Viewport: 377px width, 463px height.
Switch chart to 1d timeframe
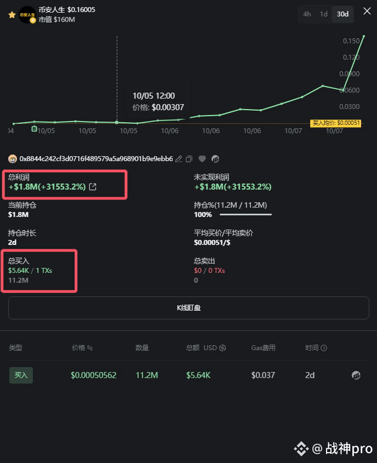(324, 14)
